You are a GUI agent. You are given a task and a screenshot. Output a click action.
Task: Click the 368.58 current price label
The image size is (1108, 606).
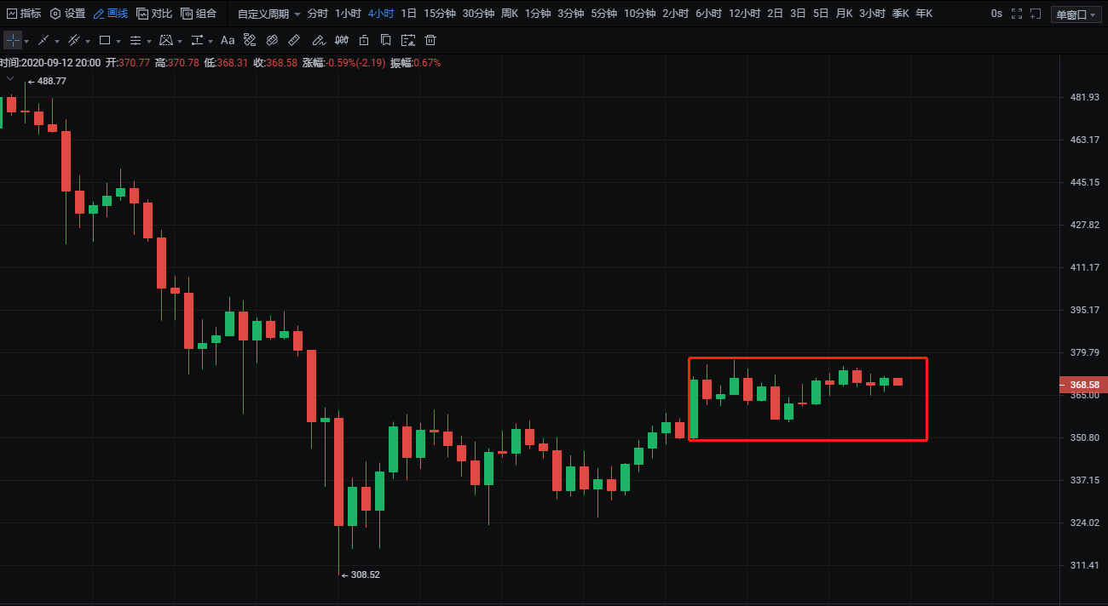(x=1082, y=385)
